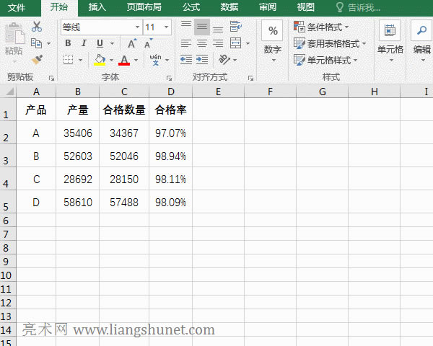Open the font size dropdown

click(x=167, y=27)
